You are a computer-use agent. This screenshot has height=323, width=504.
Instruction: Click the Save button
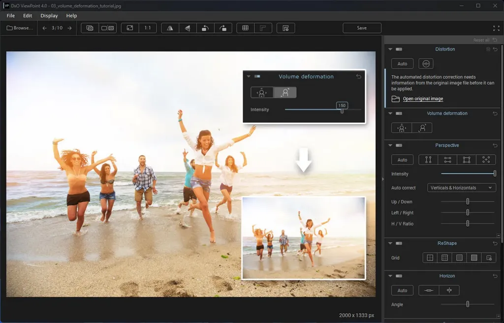[362, 28]
